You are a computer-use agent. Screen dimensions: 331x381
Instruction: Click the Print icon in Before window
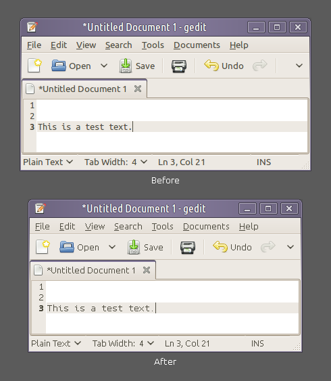pos(179,66)
